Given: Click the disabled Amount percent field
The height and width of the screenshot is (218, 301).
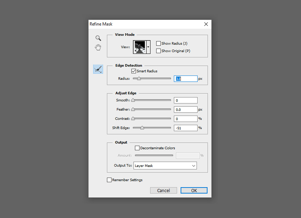Looking at the screenshot, I should click(x=188, y=156).
